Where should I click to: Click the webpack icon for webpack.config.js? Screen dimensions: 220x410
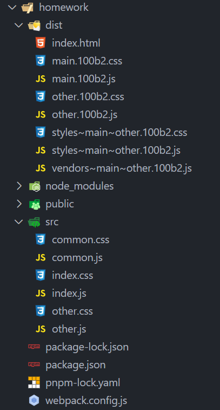tap(34, 400)
